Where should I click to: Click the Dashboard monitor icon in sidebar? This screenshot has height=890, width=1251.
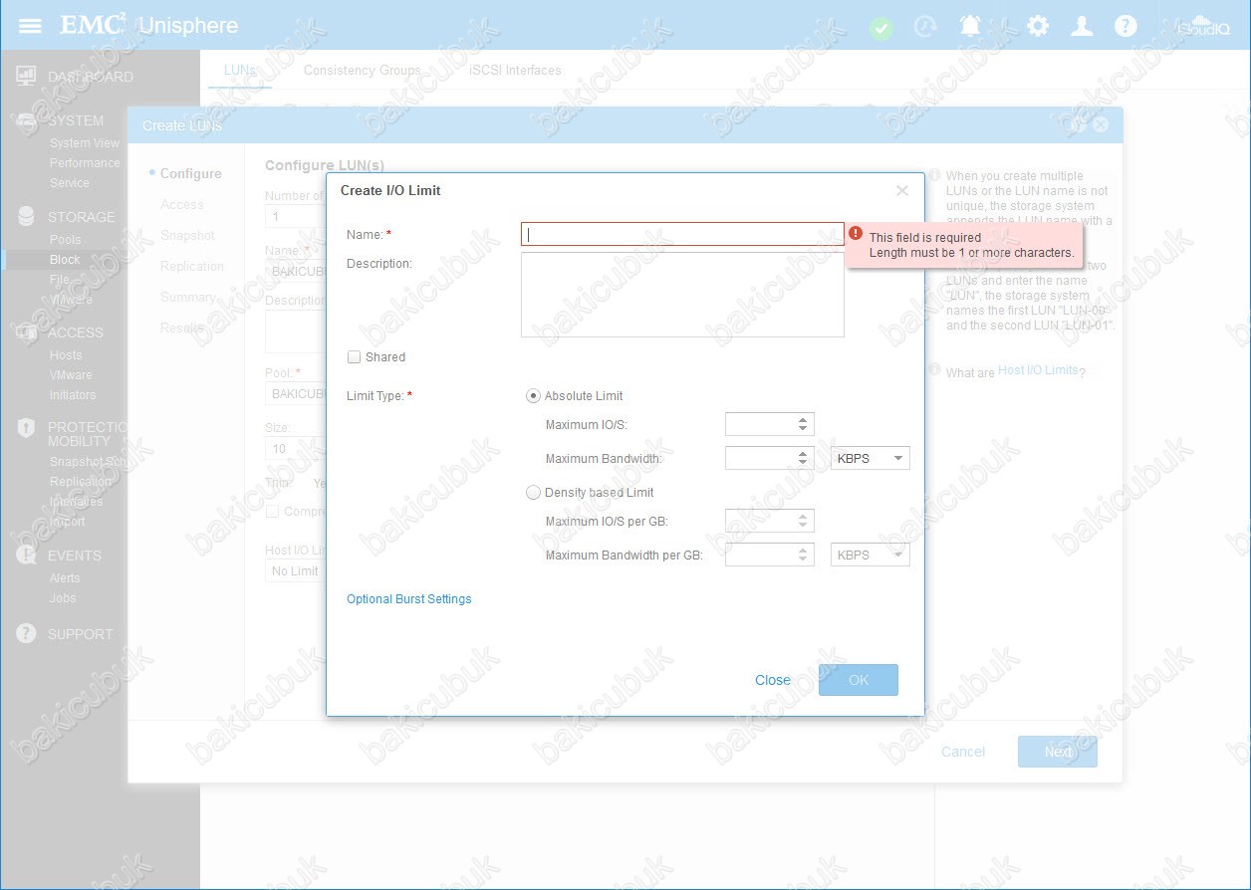tap(27, 77)
